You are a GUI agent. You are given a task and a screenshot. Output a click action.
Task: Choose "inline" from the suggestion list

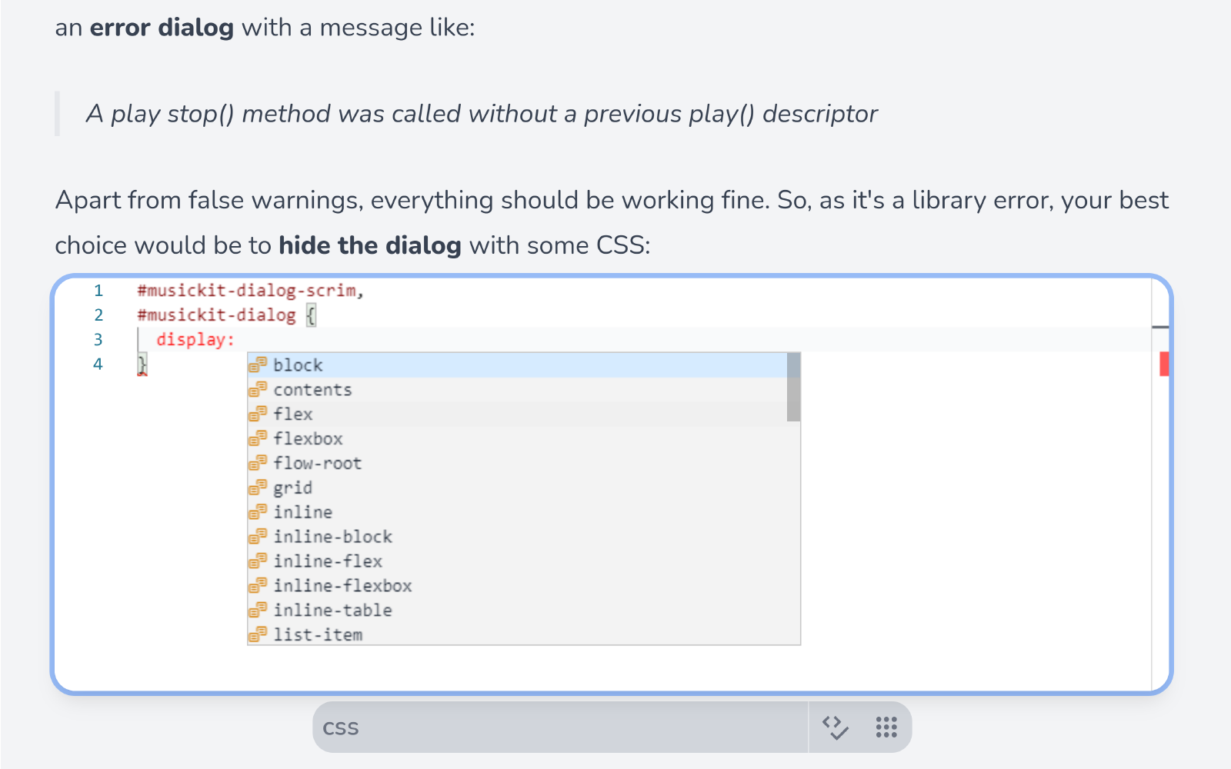[303, 512]
